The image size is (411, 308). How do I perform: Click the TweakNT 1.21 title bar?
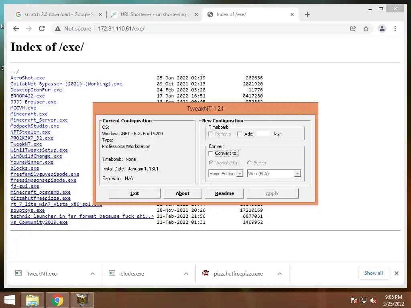[x=205, y=108]
